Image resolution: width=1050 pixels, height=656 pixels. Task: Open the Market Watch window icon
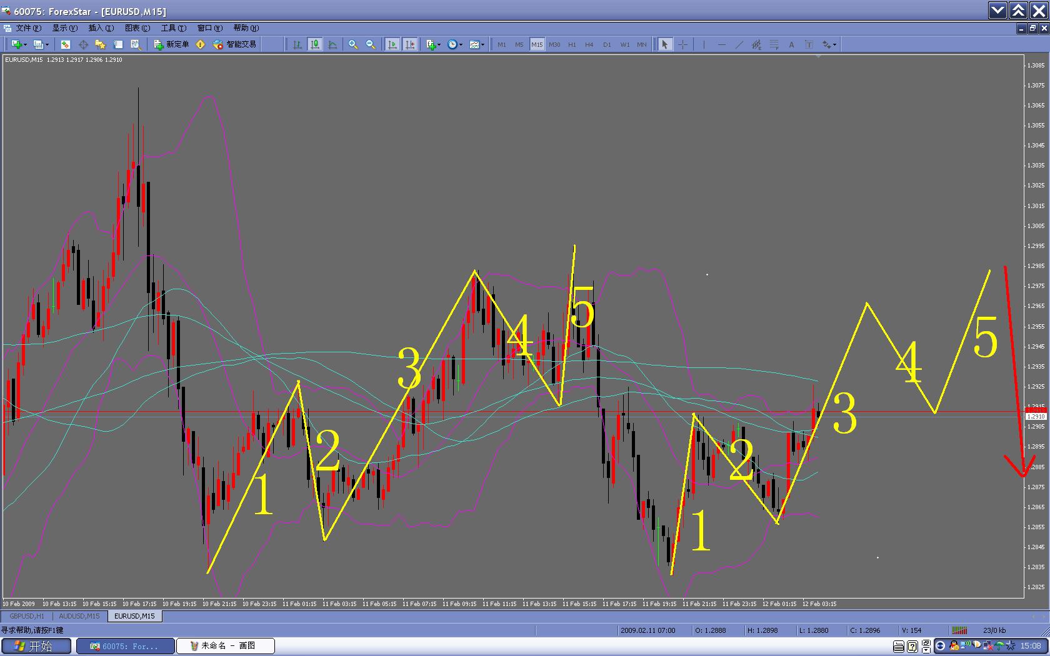(66, 44)
